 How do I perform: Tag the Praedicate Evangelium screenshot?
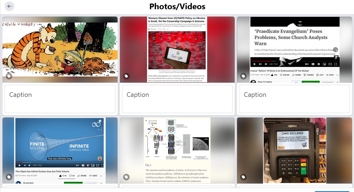[243, 76]
